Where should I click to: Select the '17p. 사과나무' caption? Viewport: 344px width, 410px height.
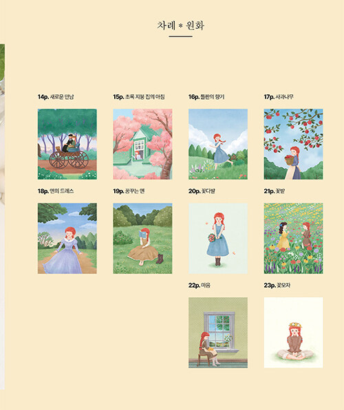[x=279, y=97]
